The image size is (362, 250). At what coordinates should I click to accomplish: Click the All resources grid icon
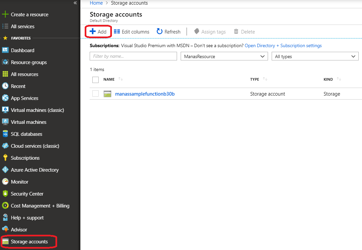[5, 74]
